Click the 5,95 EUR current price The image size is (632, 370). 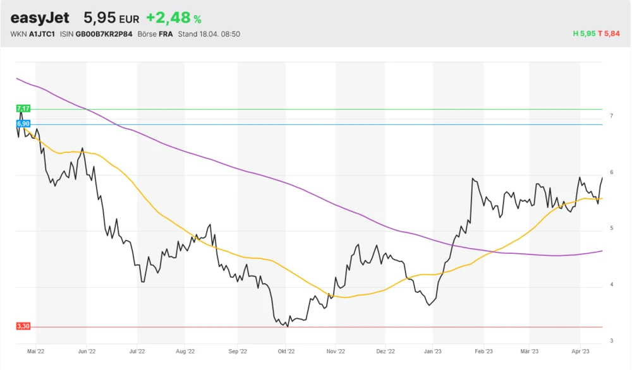pos(111,18)
